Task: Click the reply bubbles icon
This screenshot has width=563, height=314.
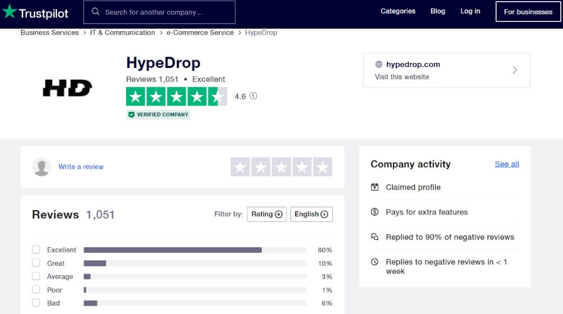Action: coord(374,236)
